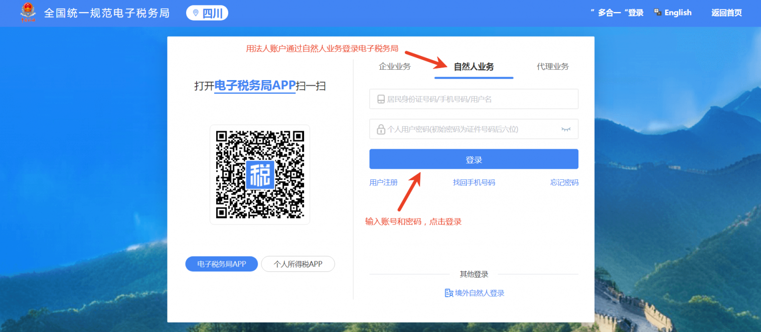Click the 忘记密码 link
Image resolution: width=761 pixels, height=332 pixels.
click(x=564, y=183)
